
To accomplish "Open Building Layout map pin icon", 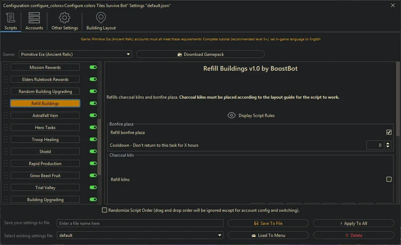I will click(101, 18).
